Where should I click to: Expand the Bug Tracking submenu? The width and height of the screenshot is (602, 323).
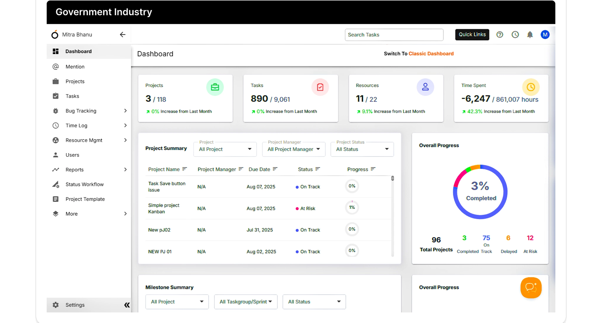point(125,111)
